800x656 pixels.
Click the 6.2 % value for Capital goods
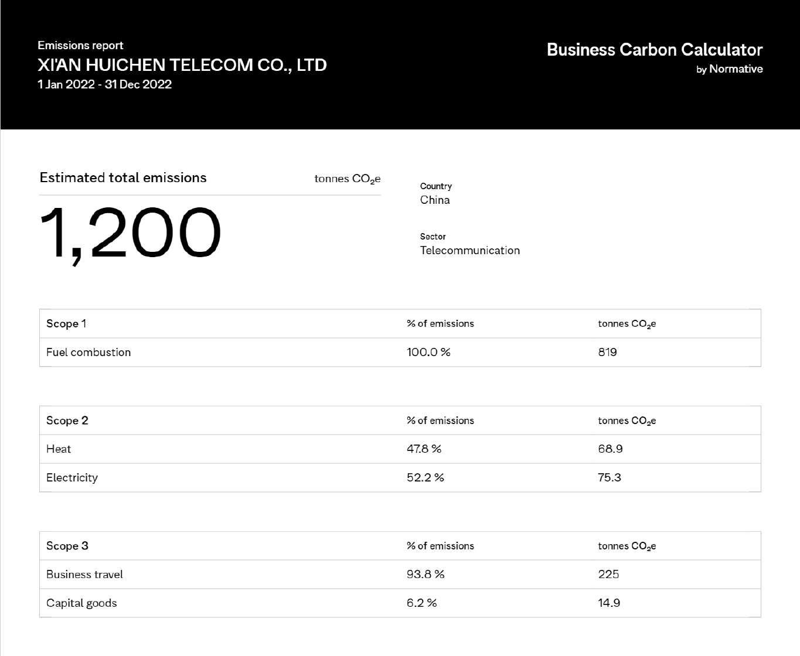[x=421, y=603]
